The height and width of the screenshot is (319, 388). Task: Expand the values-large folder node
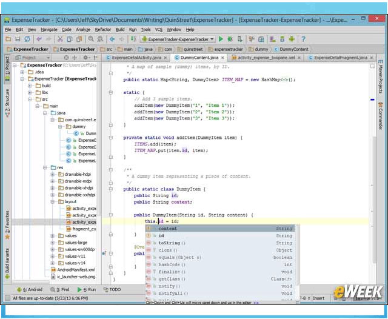(x=52, y=243)
